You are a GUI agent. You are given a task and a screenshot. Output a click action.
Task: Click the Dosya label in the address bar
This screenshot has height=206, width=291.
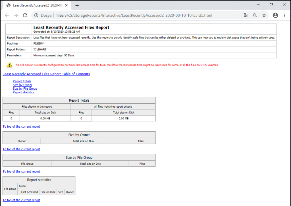[x=47, y=15]
